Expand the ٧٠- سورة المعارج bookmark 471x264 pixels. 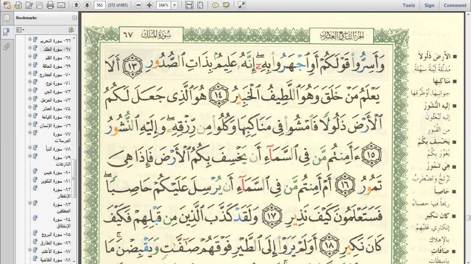click(30, 73)
